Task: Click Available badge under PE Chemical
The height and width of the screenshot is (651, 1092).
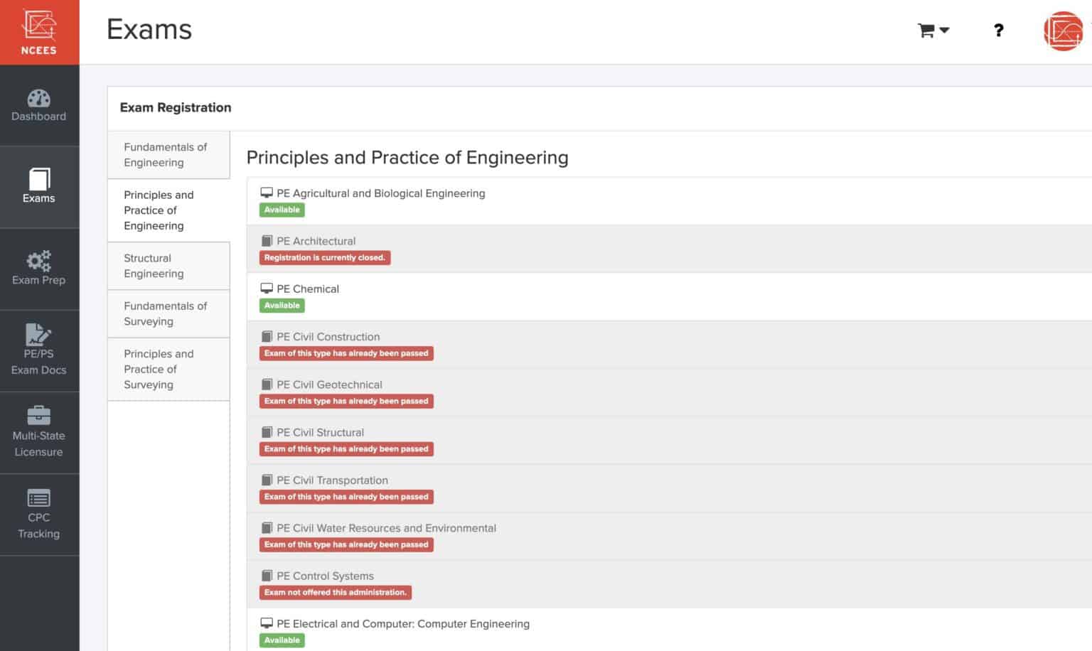Action: click(x=282, y=306)
